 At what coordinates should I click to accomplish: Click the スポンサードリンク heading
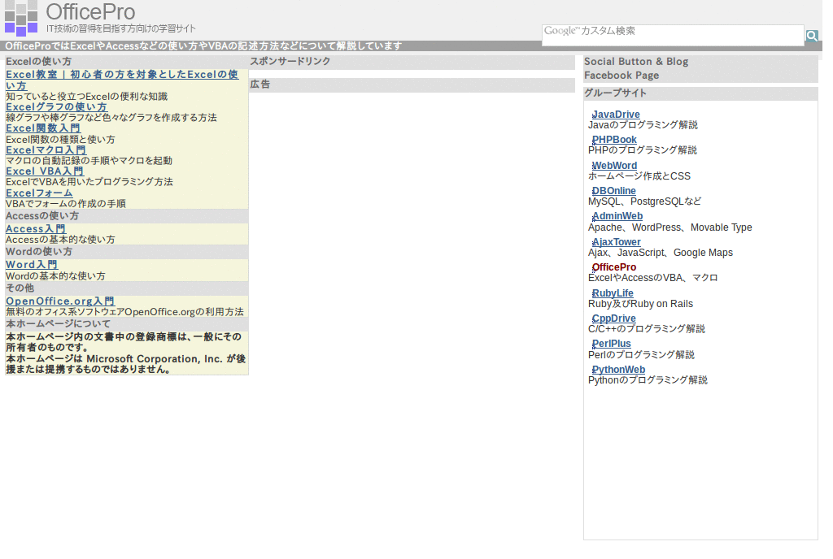(x=290, y=61)
